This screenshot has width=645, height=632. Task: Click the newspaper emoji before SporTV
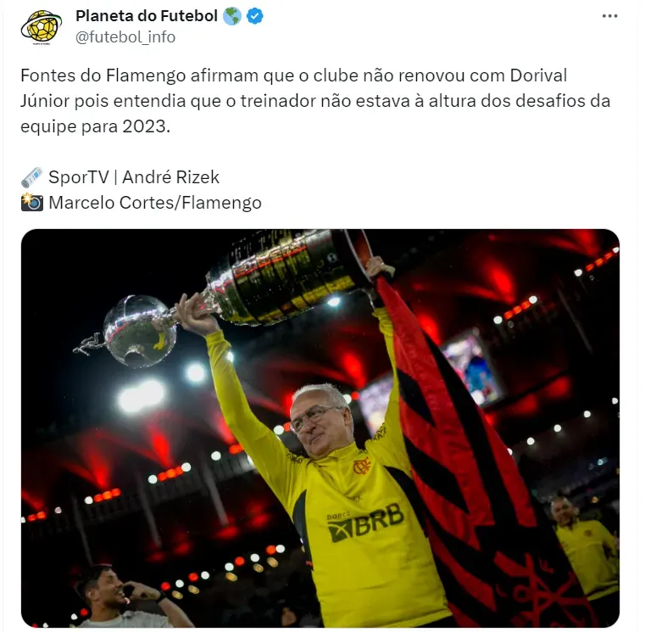[x=31, y=177]
